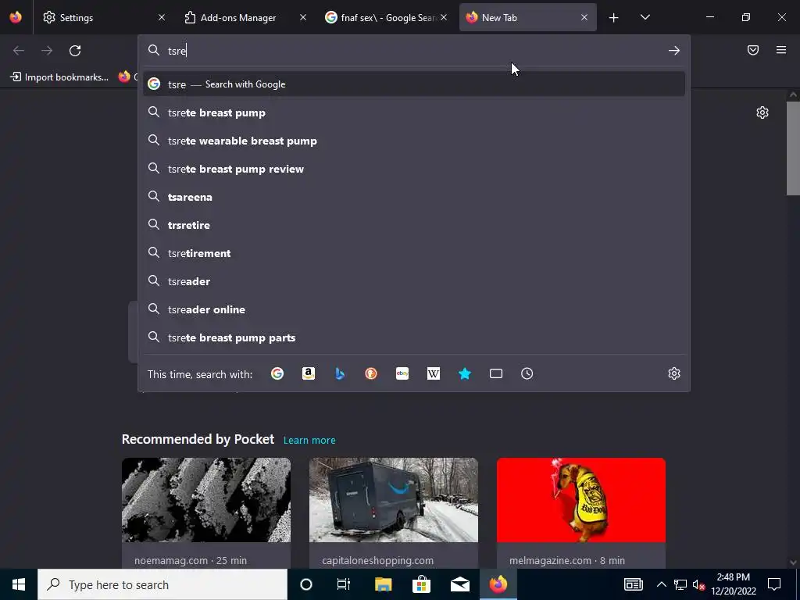Choose 'trsretire' suggestion
This screenshot has height=600, width=800.
pos(414,225)
